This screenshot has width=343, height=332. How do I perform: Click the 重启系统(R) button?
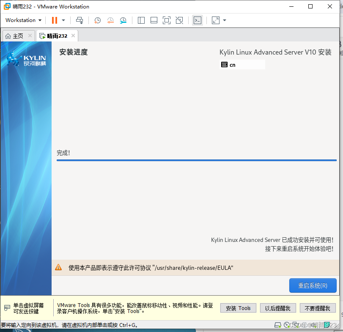point(313,285)
